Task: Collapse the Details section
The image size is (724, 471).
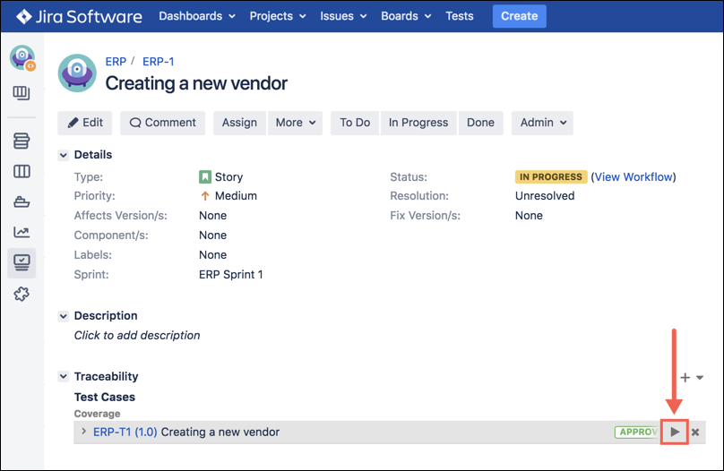Action: [64, 156]
